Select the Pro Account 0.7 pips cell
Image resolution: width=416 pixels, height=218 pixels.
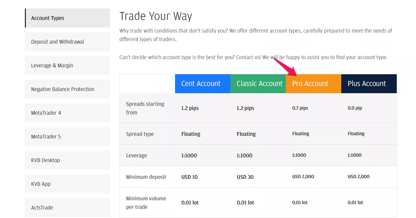coord(300,108)
